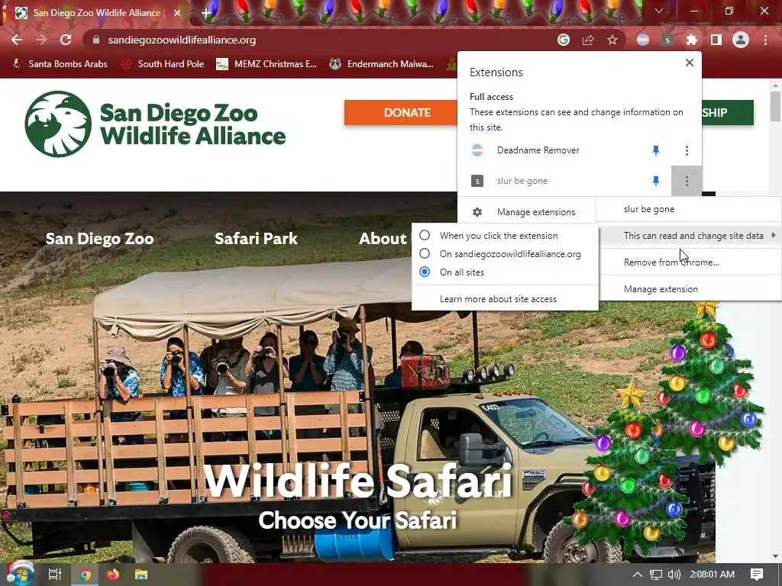Choose 'Remove from Chrome...' menu entry
782x586 pixels.
point(690,262)
